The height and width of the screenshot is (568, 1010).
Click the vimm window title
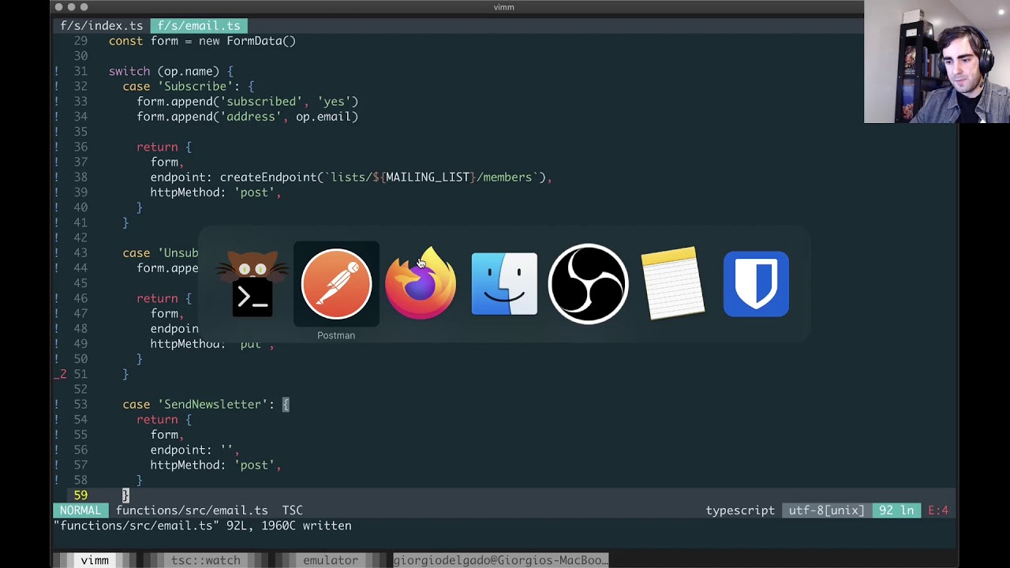(504, 7)
